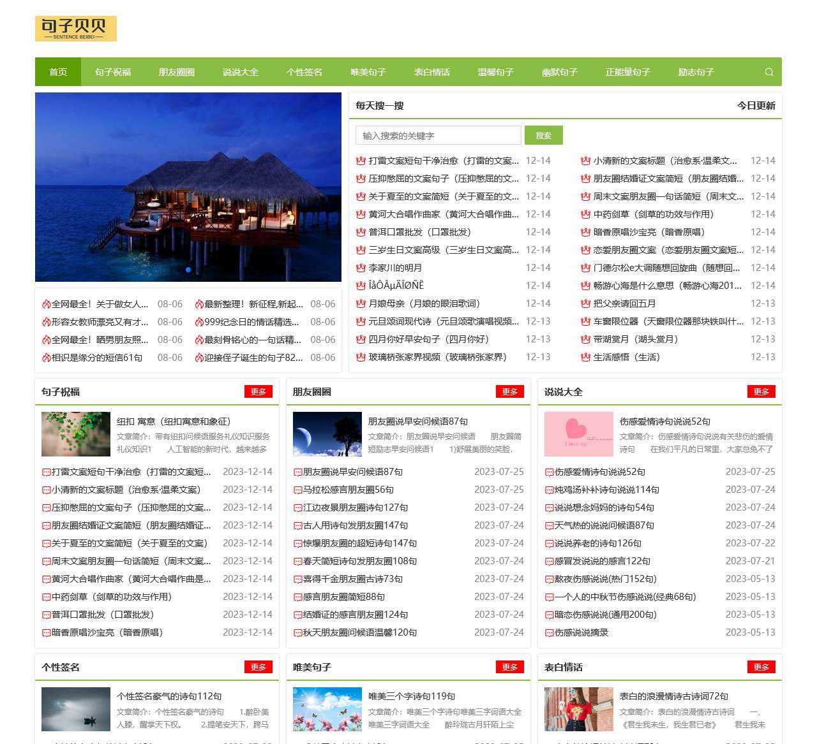Viewport: 817px width, 744px height.
Task: Click list icon beside 普洱口罩批发
Action: (x=46, y=615)
